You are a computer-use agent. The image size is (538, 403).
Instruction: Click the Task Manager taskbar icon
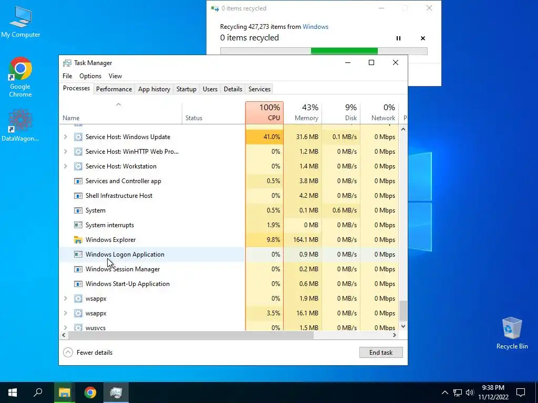tap(116, 393)
